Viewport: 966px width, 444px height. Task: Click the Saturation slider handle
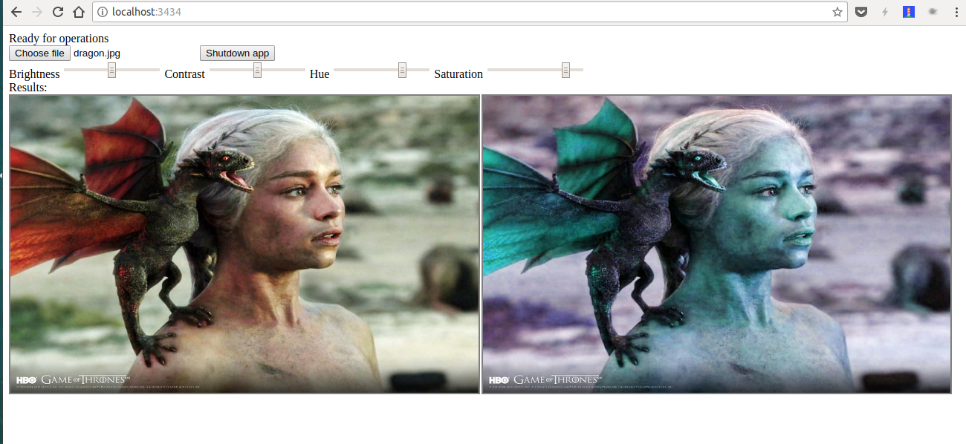[565, 70]
